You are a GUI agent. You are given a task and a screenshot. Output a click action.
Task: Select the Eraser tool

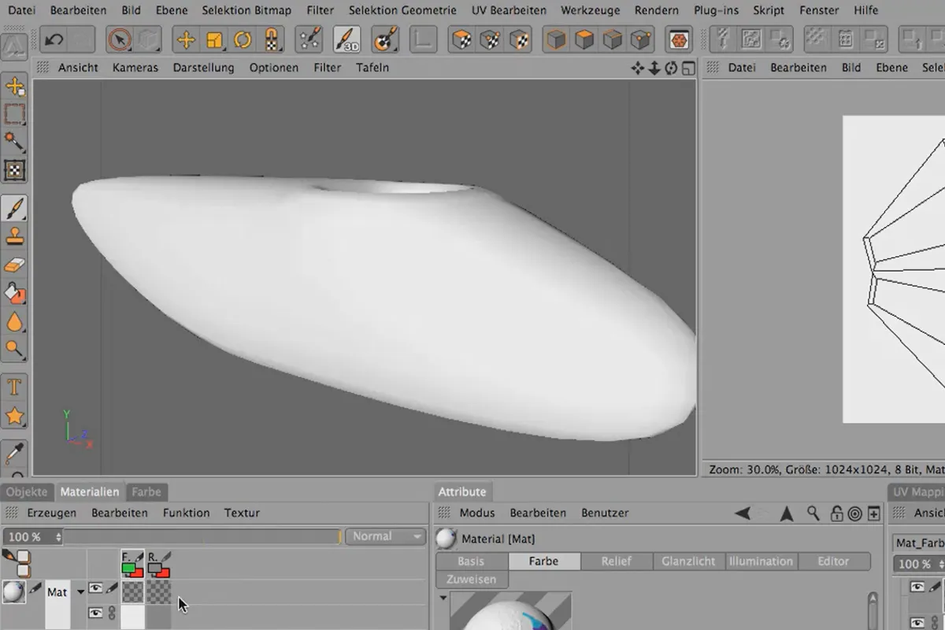[15, 265]
